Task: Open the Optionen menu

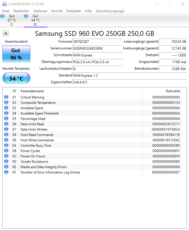Action: coord(40,11)
